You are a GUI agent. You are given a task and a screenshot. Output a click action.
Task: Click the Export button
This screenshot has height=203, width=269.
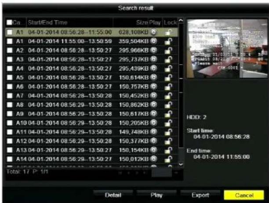[200, 195]
